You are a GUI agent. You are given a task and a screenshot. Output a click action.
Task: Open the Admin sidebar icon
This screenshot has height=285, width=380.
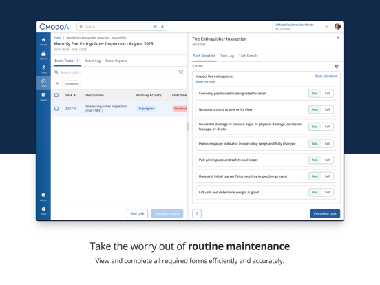click(43, 198)
